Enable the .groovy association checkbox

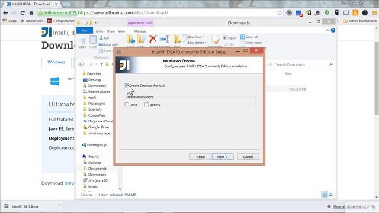pyautogui.click(x=146, y=105)
